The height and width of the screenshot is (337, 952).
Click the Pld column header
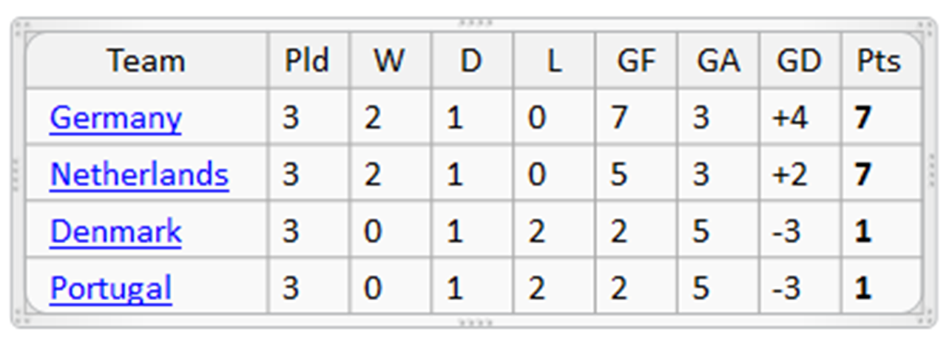[x=307, y=61]
